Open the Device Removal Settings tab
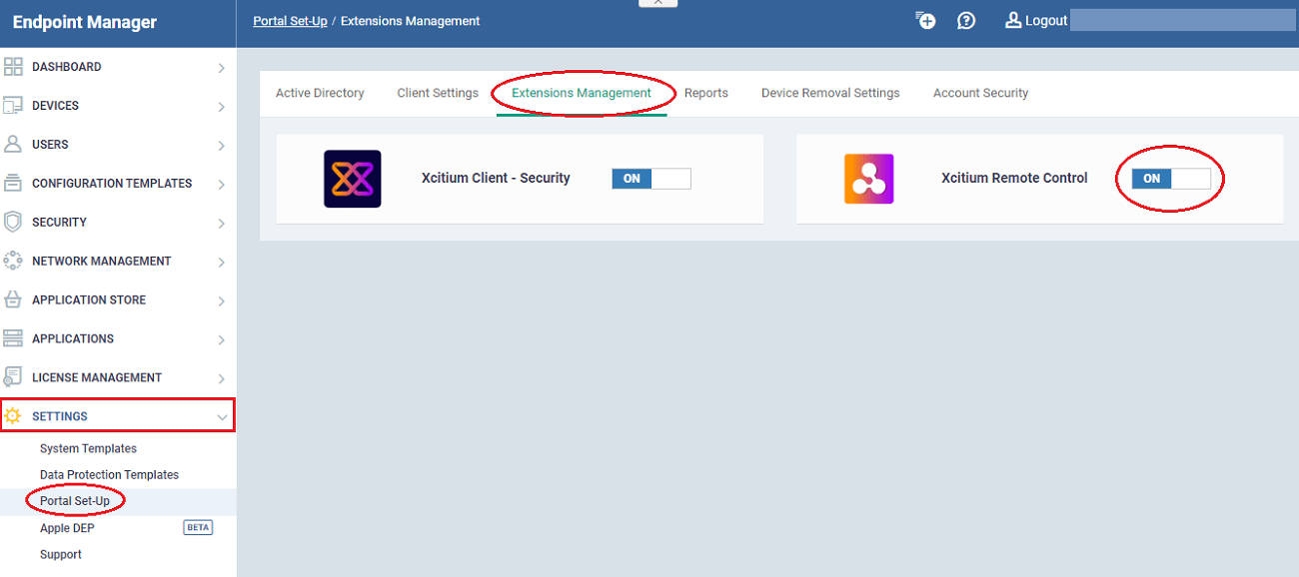The width and height of the screenshot is (1299, 577). (x=830, y=93)
